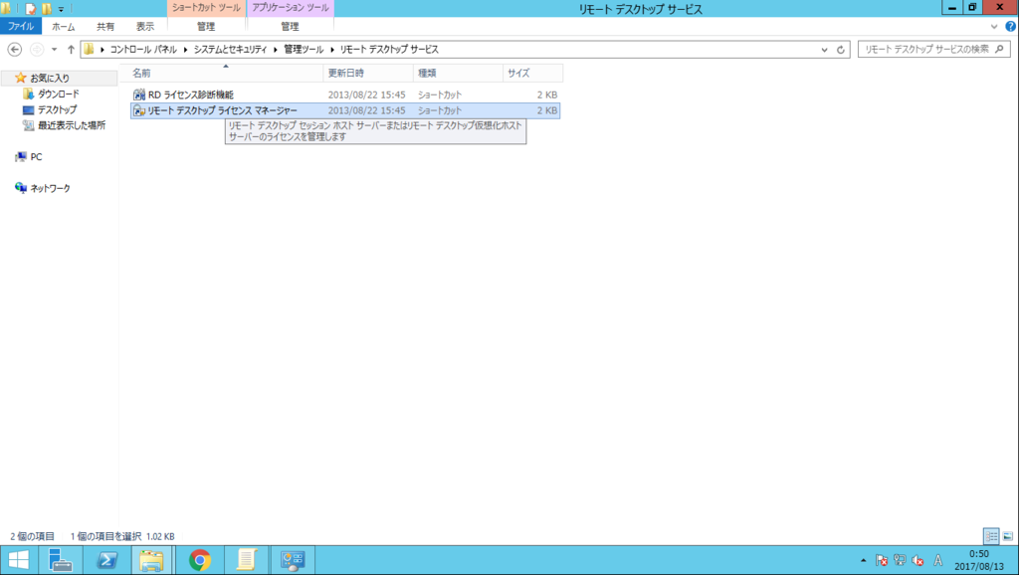The width and height of the screenshot is (1019, 575).
Task: Switch to details view layout icon
Action: (991, 536)
